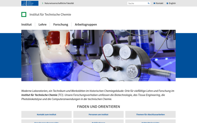Open the Arbeitsgruppen menu

pyautogui.click(x=86, y=25)
